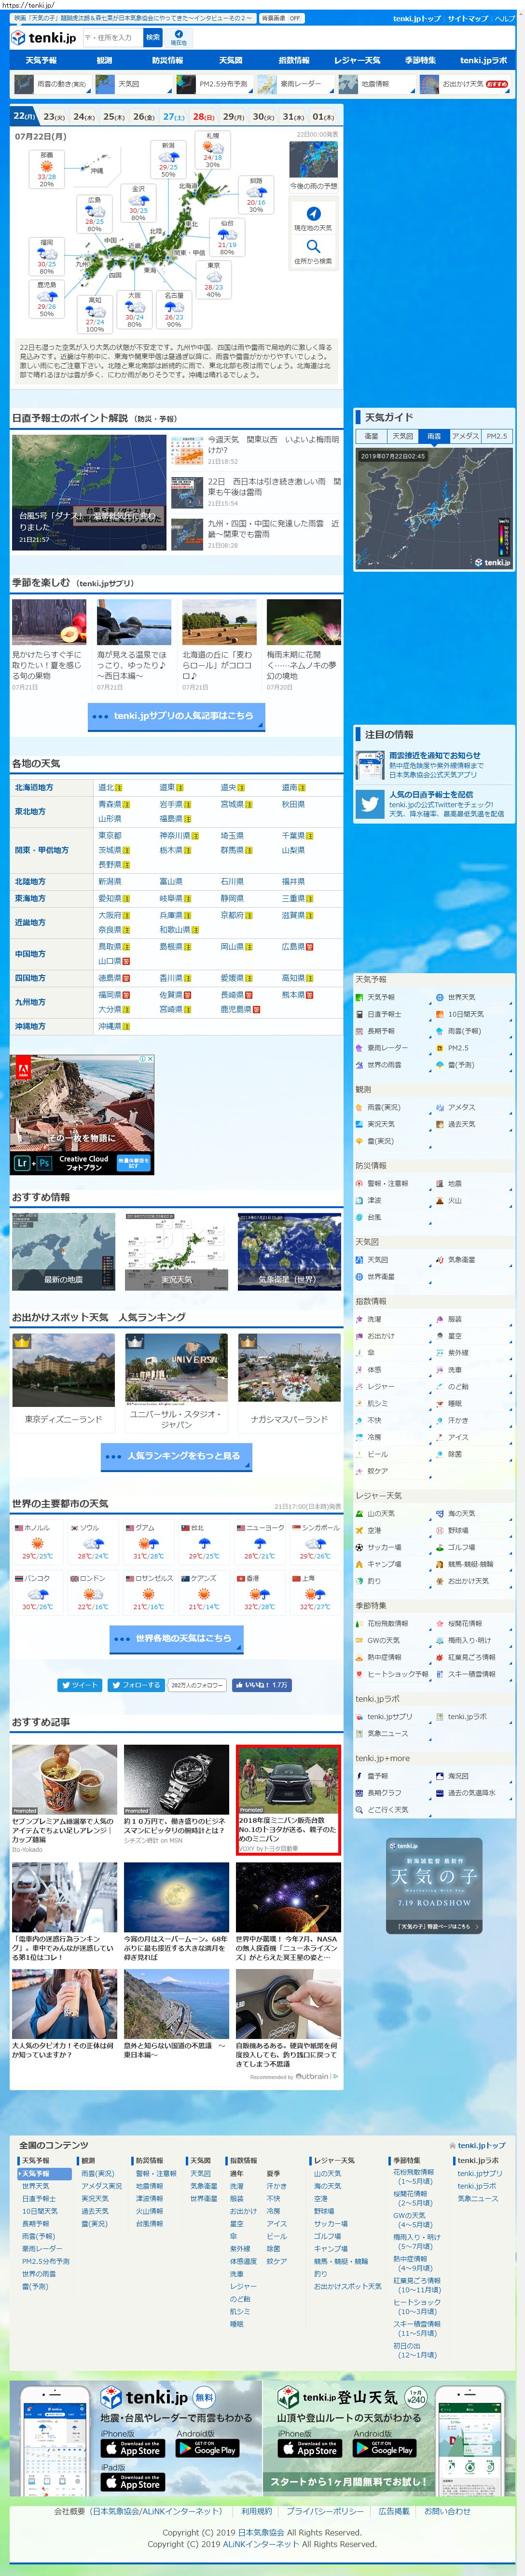
Task: Open 指数情報 in the main navigation
Action: coord(293,60)
